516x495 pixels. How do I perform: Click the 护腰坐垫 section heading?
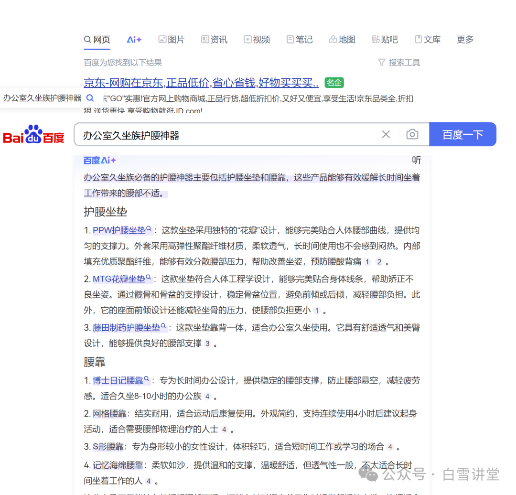coord(105,212)
